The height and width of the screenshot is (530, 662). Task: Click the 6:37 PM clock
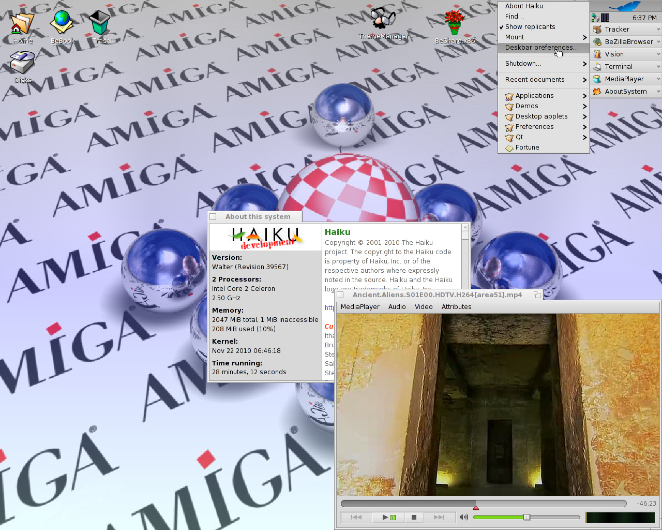[x=644, y=18]
